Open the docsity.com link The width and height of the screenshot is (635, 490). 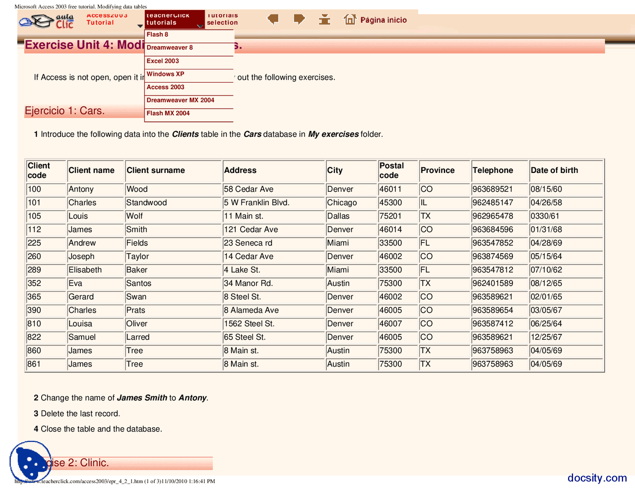[597, 478]
